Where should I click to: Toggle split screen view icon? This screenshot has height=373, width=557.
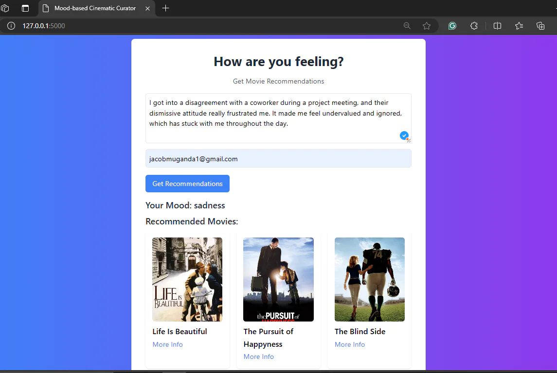pos(497,26)
